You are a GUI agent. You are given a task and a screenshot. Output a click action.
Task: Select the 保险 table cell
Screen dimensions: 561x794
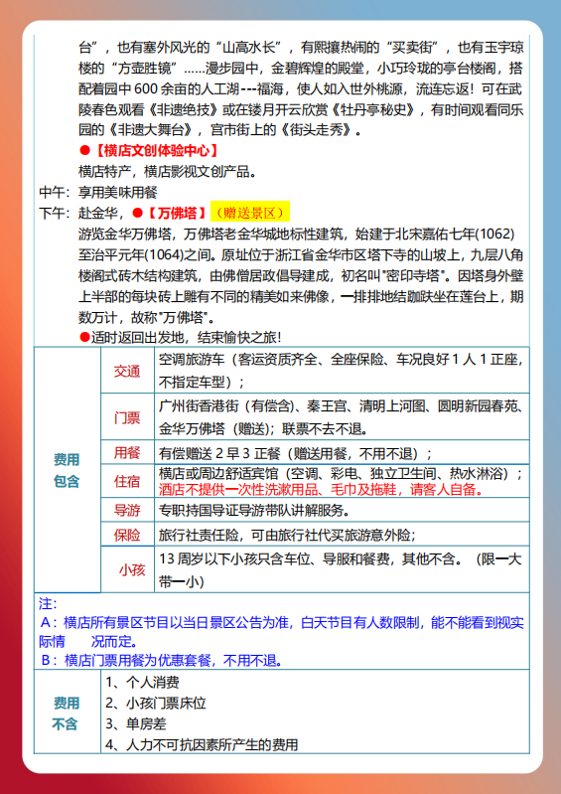click(x=127, y=535)
